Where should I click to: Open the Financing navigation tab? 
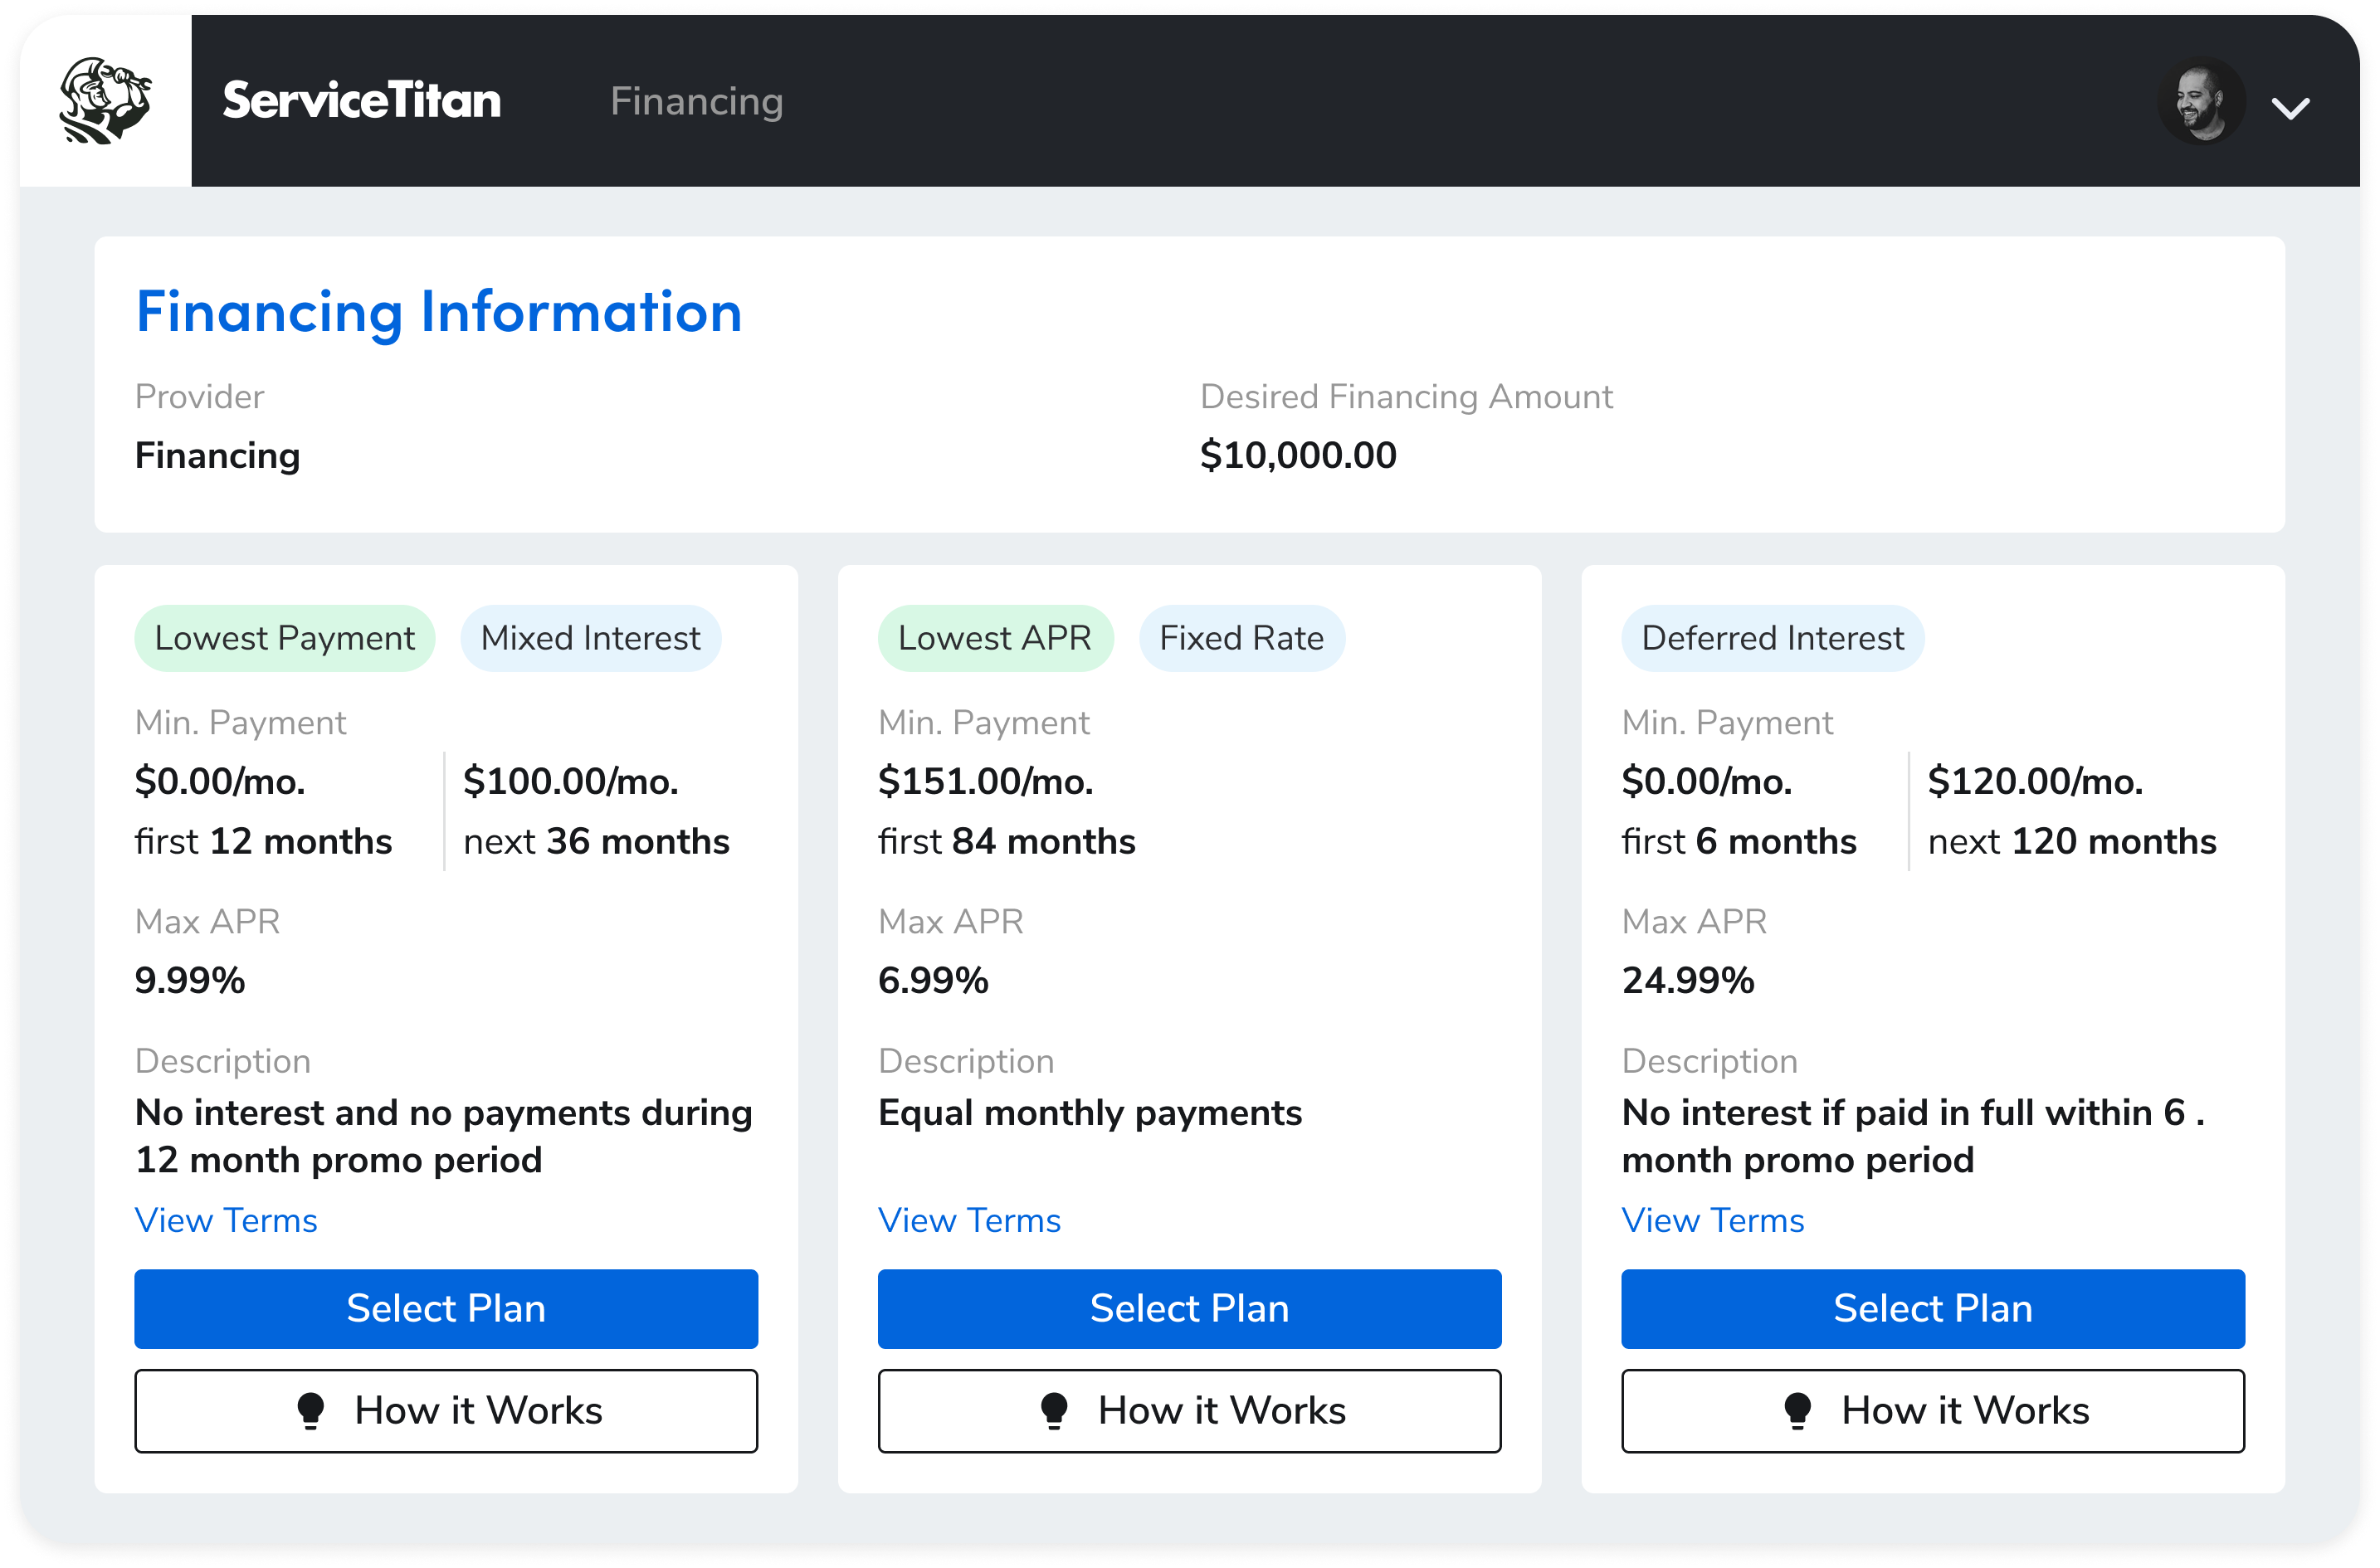click(696, 101)
